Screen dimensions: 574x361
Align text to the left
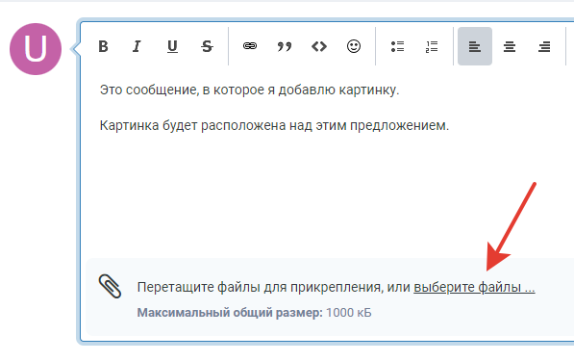tap(475, 46)
